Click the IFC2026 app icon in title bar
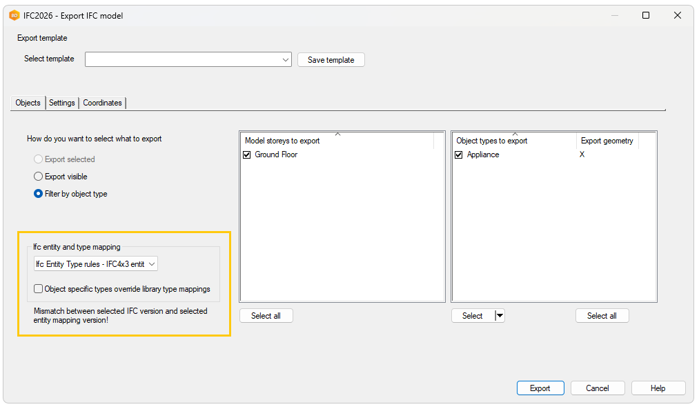 [x=14, y=15]
